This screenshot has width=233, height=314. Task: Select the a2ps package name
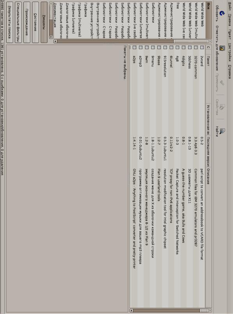click(x=134, y=60)
